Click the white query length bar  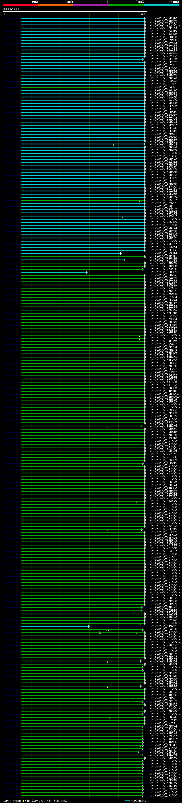tap(75, 12)
